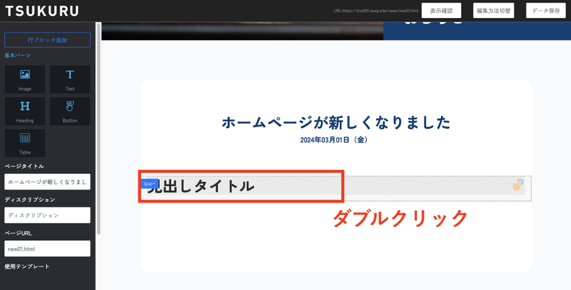Click the TSUKURU logo
The width and height of the screenshot is (571, 290).
(x=42, y=11)
